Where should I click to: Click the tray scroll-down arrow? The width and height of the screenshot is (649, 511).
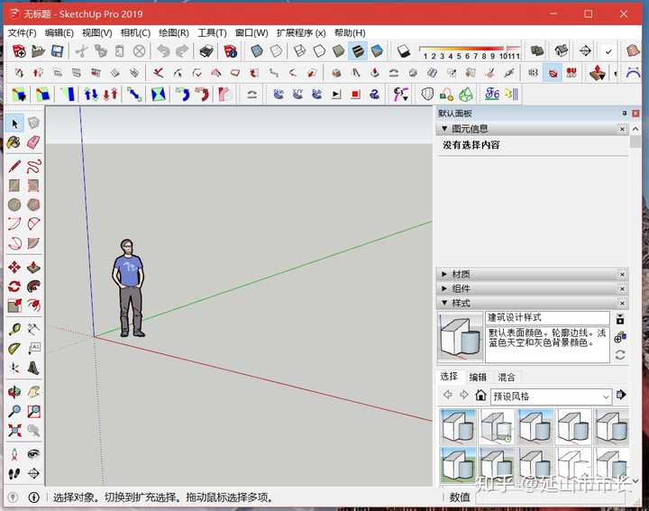pyautogui.click(x=635, y=480)
